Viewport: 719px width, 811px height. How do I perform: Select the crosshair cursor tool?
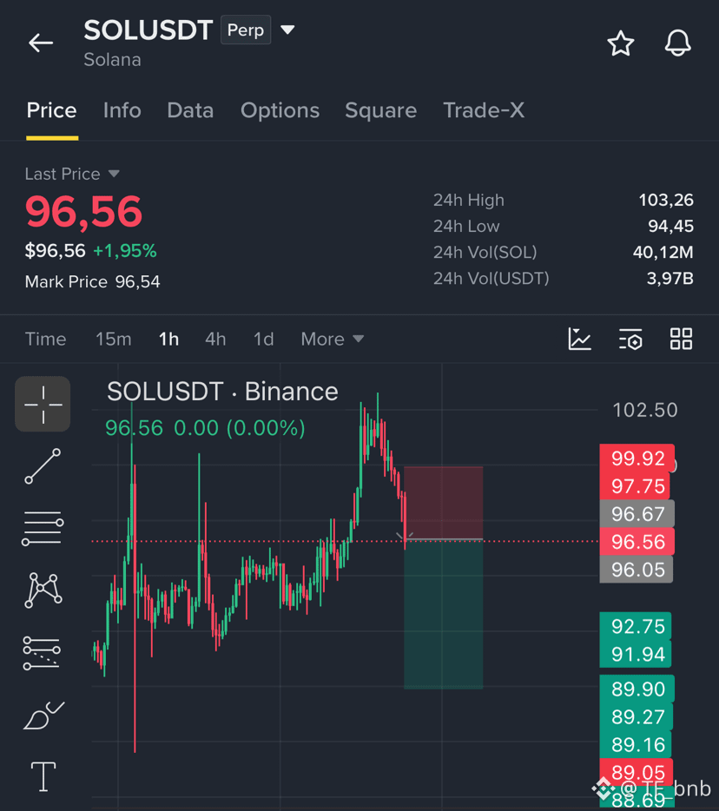pyautogui.click(x=43, y=404)
